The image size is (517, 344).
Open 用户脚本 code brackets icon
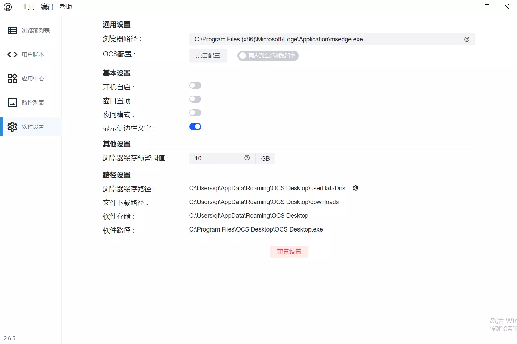12,55
